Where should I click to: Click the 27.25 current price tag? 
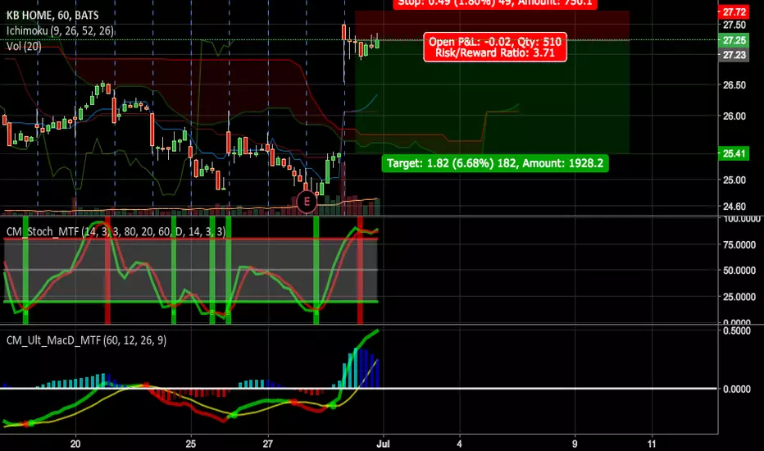[734, 40]
